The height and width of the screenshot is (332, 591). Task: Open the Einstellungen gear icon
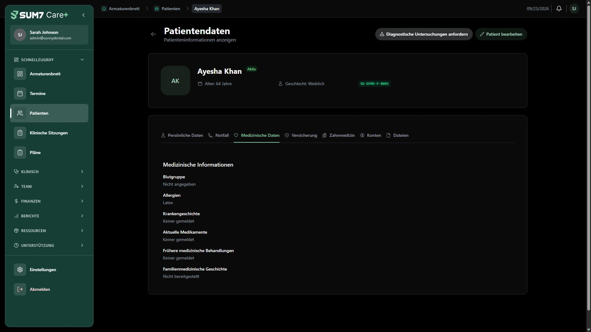coord(20,270)
